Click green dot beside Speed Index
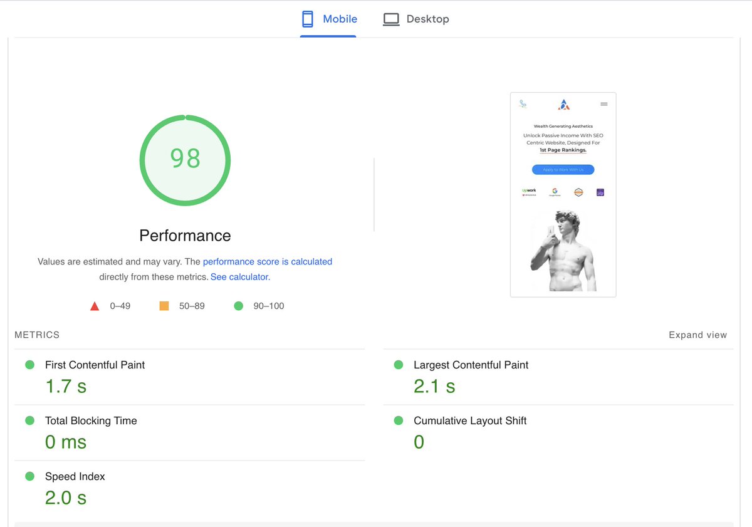 [x=29, y=476]
